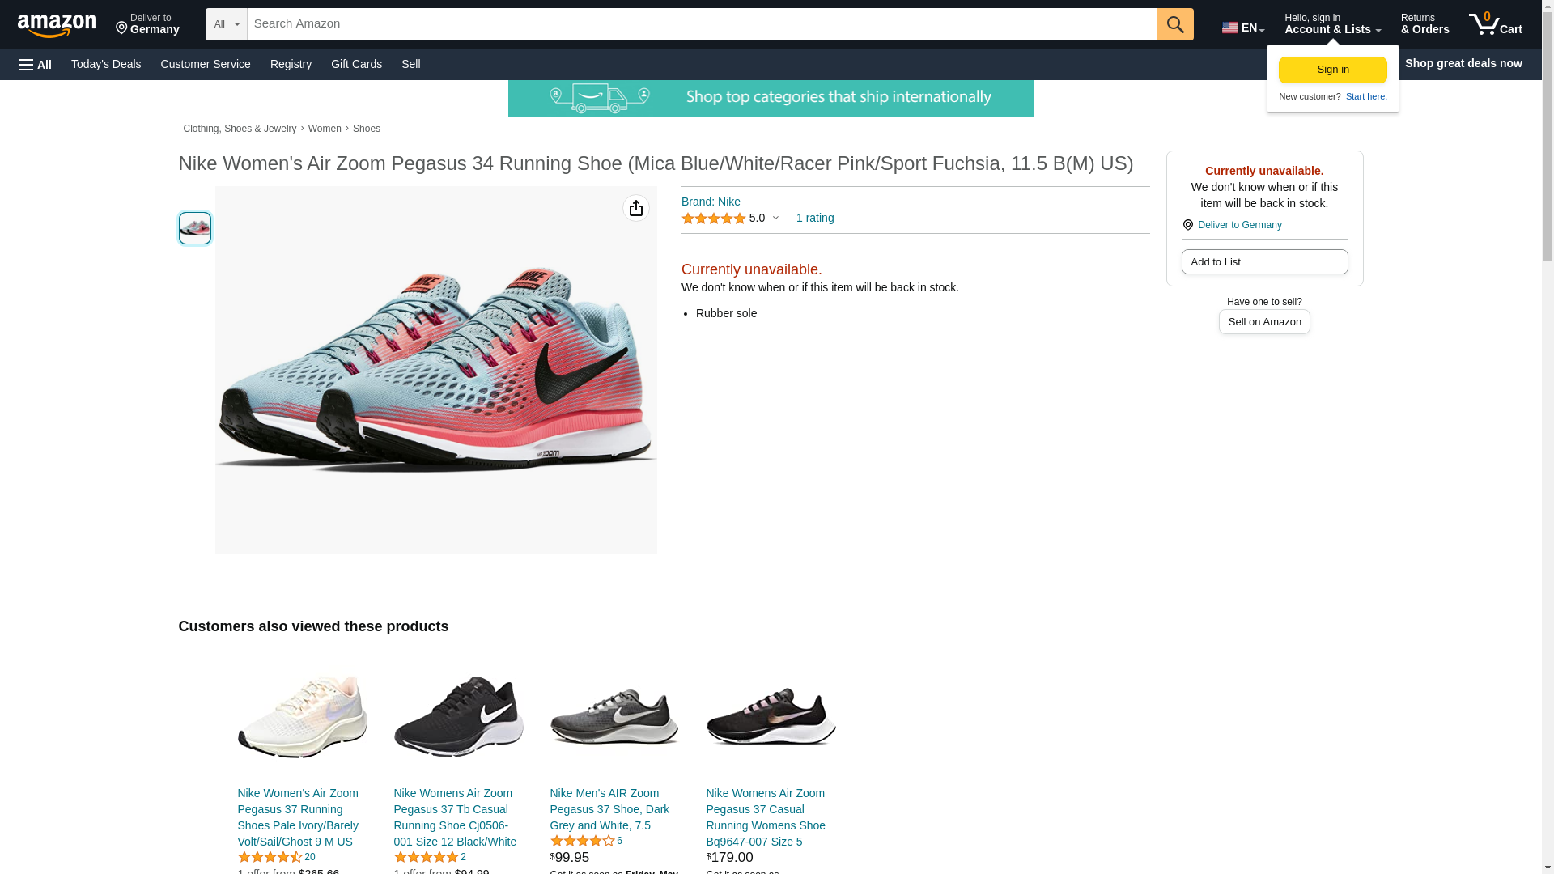Click into the Search Amazon field

(702, 24)
